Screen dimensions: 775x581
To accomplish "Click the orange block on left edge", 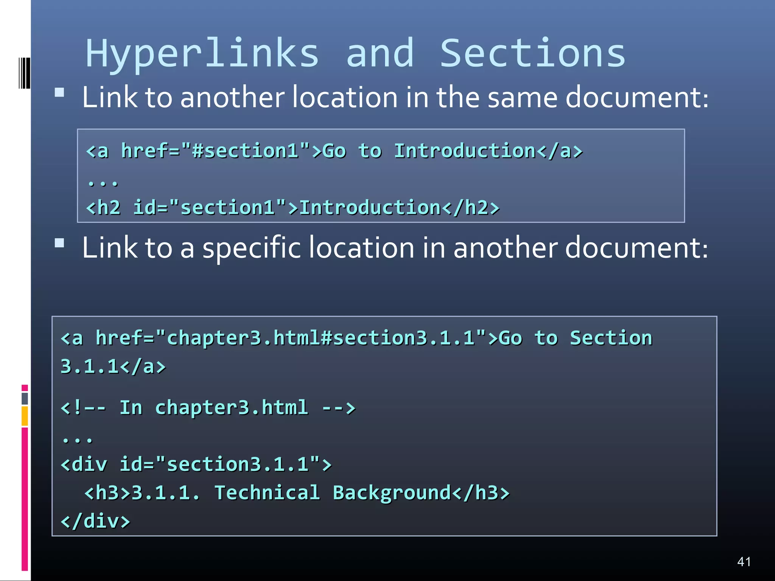I will click(x=25, y=416).
